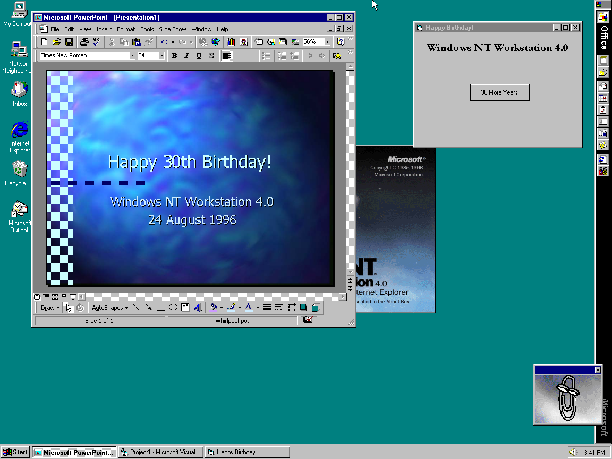
Task: Toggle the Select Objects pointer tool
Action: (x=69, y=308)
